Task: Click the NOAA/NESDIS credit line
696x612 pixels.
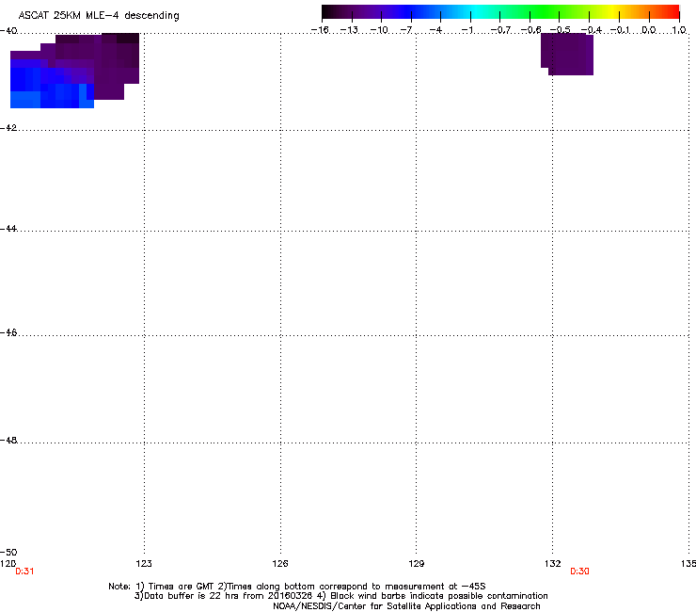Action: 406,606
